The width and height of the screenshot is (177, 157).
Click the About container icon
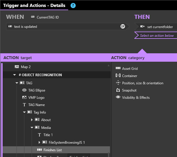point(37,120)
